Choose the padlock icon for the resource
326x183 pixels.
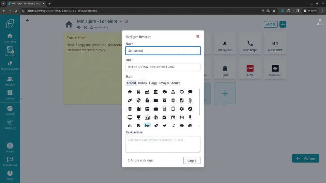coord(147,100)
